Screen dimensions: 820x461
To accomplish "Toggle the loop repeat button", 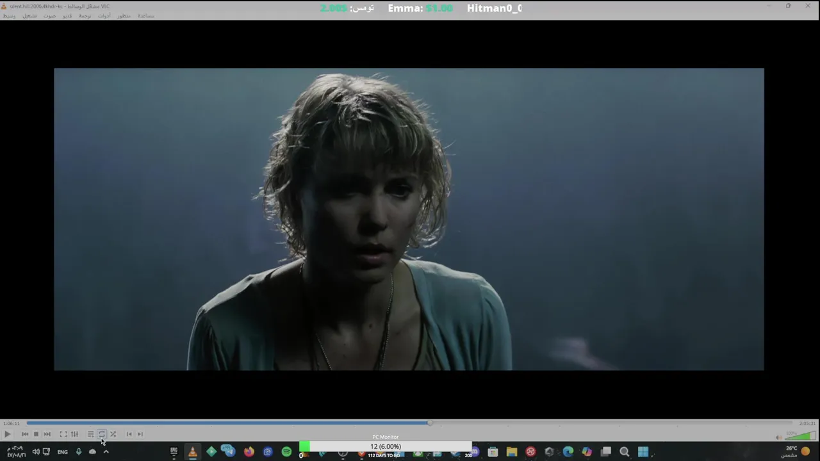I will [x=102, y=434].
